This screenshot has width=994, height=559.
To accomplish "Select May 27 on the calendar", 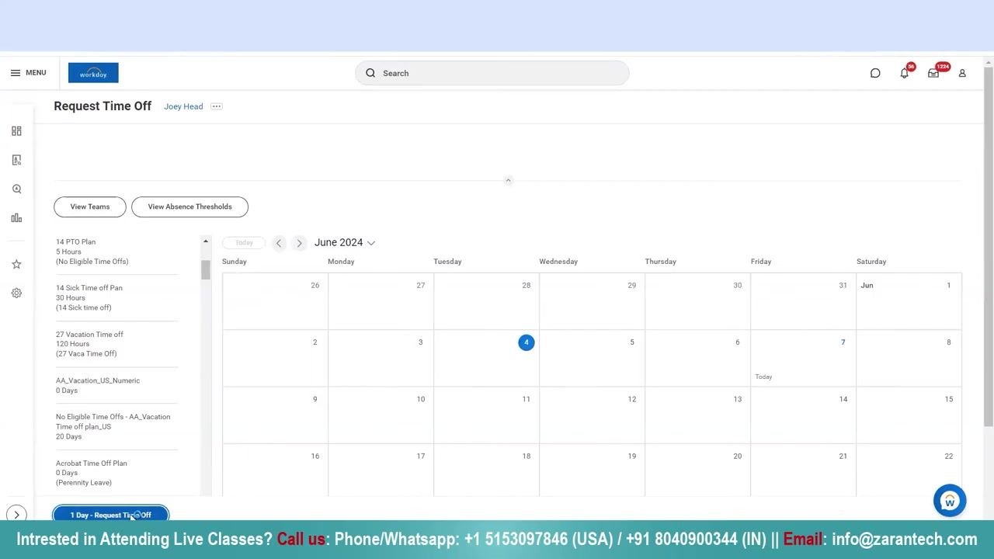I will point(381,301).
